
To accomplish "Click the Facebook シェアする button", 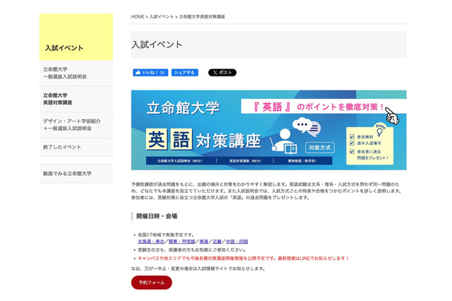I will tap(185, 73).
